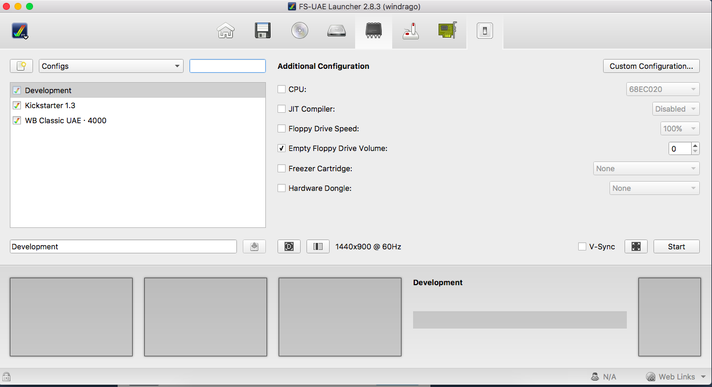The height and width of the screenshot is (387, 712).
Task: Click the N/A user status icon
Action: tap(595, 377)
